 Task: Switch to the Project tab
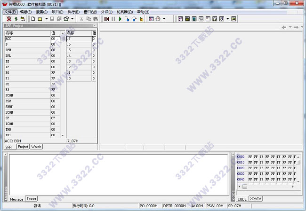pos(23,147)
